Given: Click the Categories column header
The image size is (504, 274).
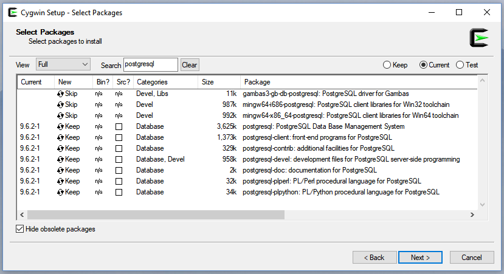Looking at the screenshot, I should [x=165, y=82].
